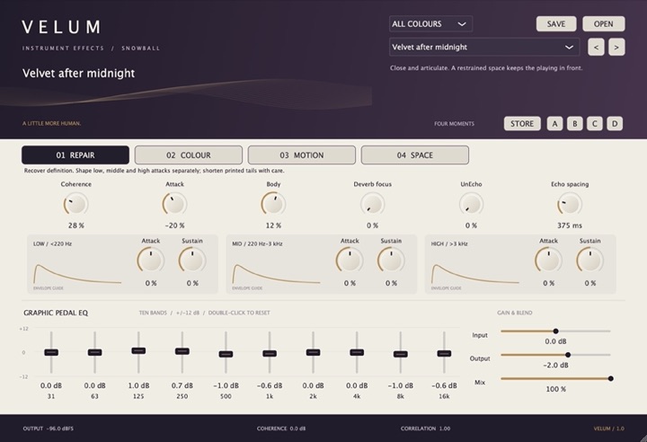The height and width of the screenshot is (442, 647).
Task: Click the VELUM logo title
Action: 61,27
